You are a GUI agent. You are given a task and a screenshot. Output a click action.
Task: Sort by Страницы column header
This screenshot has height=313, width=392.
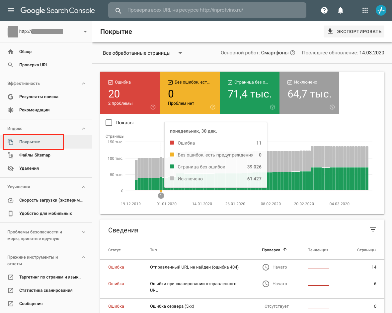366,250
